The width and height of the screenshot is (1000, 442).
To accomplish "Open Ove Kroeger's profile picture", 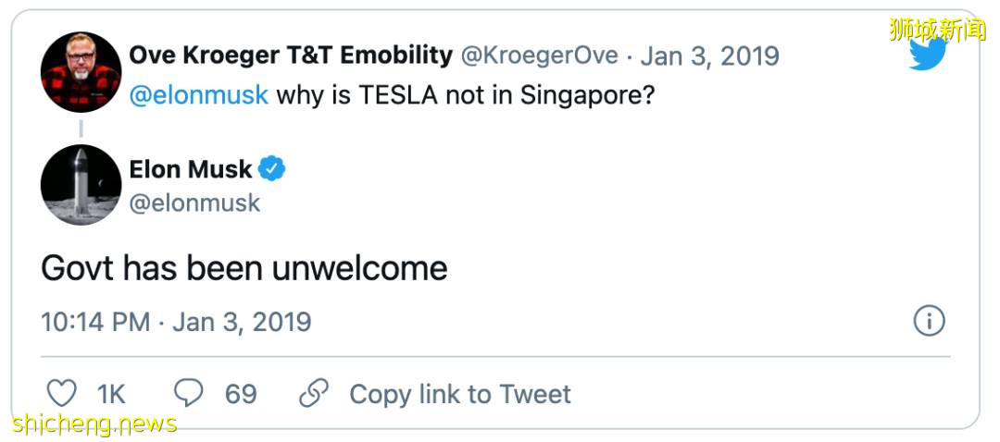I will coord(81,72).
